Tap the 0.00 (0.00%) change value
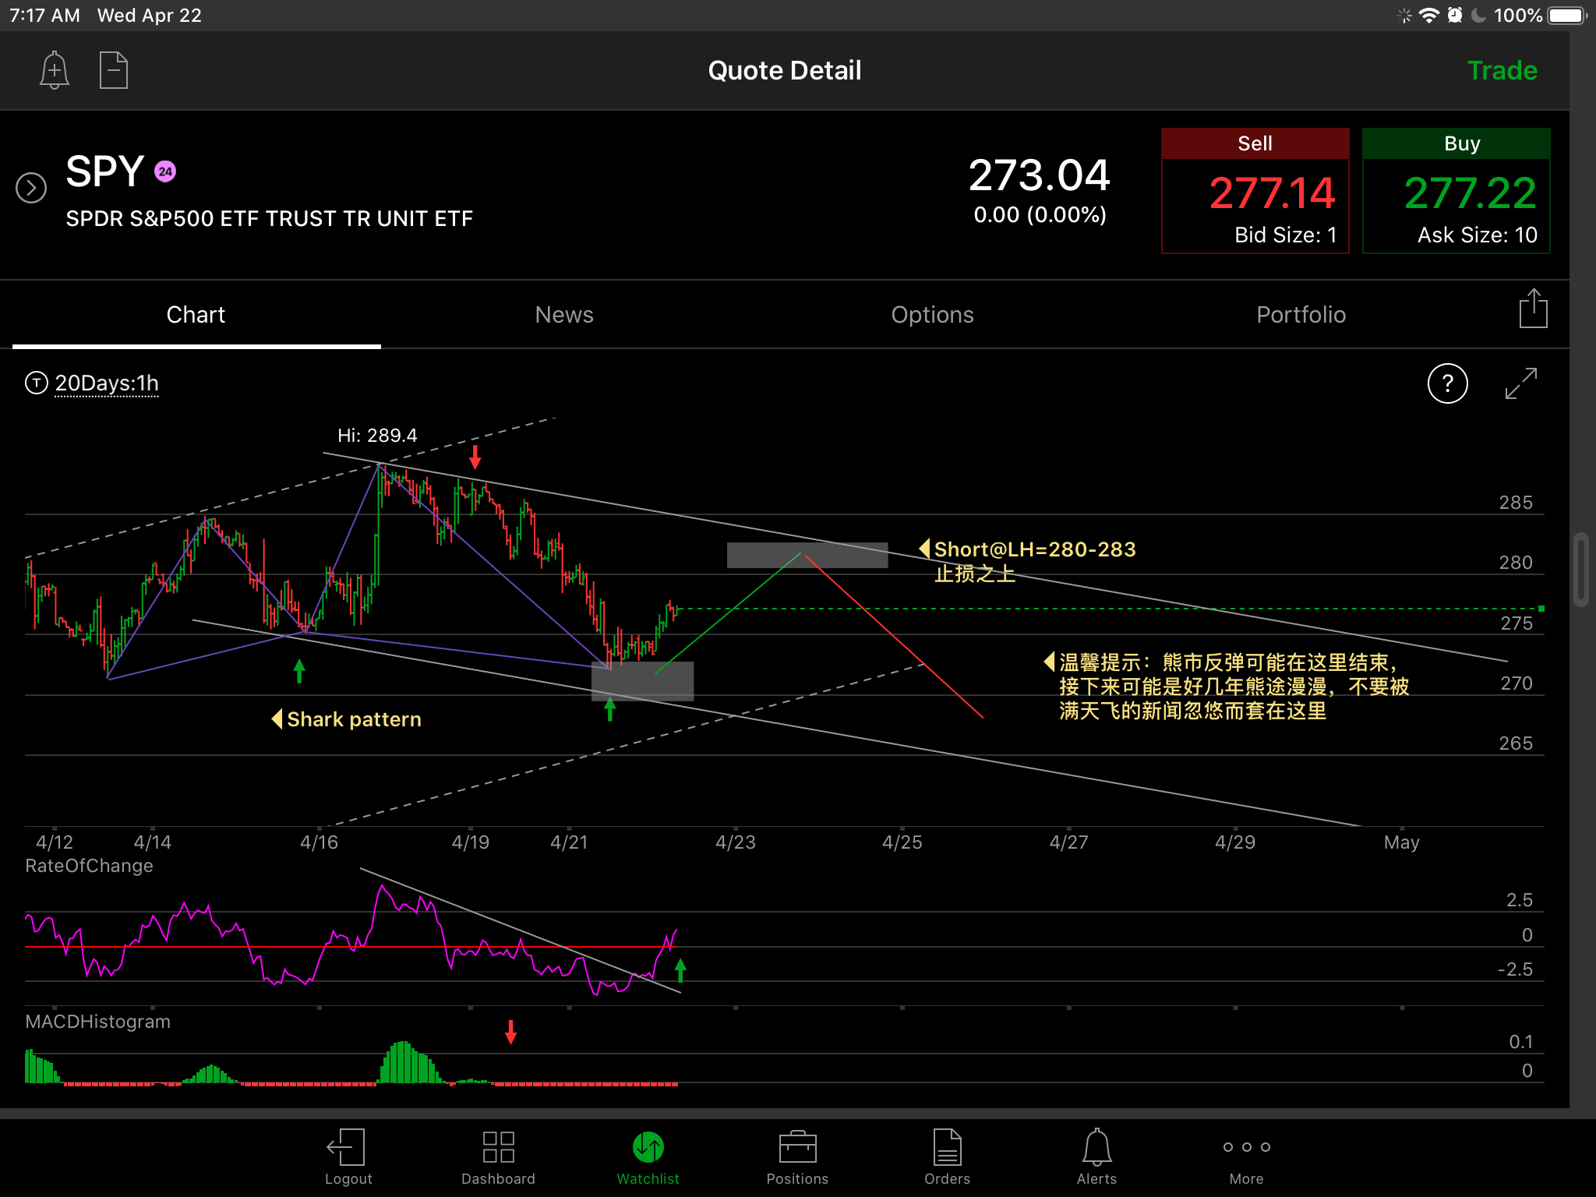The height and width of the screenshot is (1197, 1596). click(1040, 215)
